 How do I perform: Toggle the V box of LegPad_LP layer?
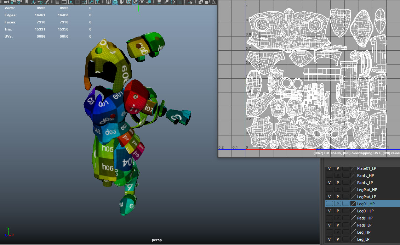(329, 197)
